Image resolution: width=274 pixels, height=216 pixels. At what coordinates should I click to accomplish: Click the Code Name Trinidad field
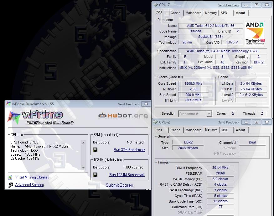click(x=195, y=31)
